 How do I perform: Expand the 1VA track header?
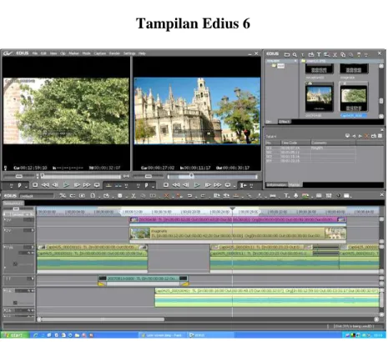click(5, 247)
